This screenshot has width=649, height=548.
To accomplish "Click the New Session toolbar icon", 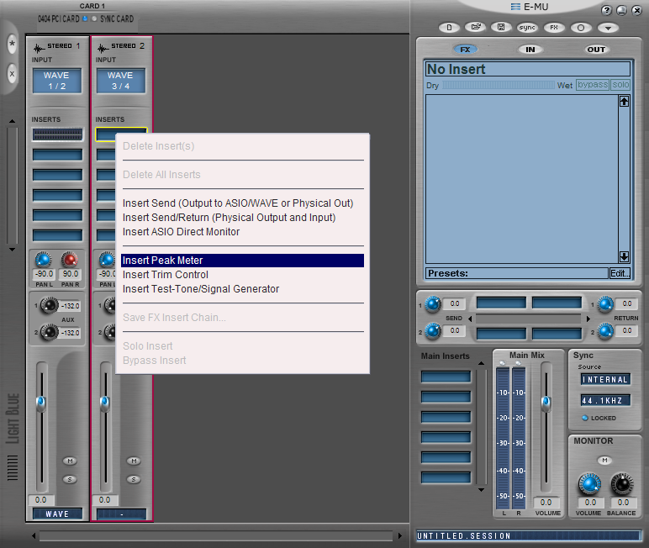I will tap(449, 28).
